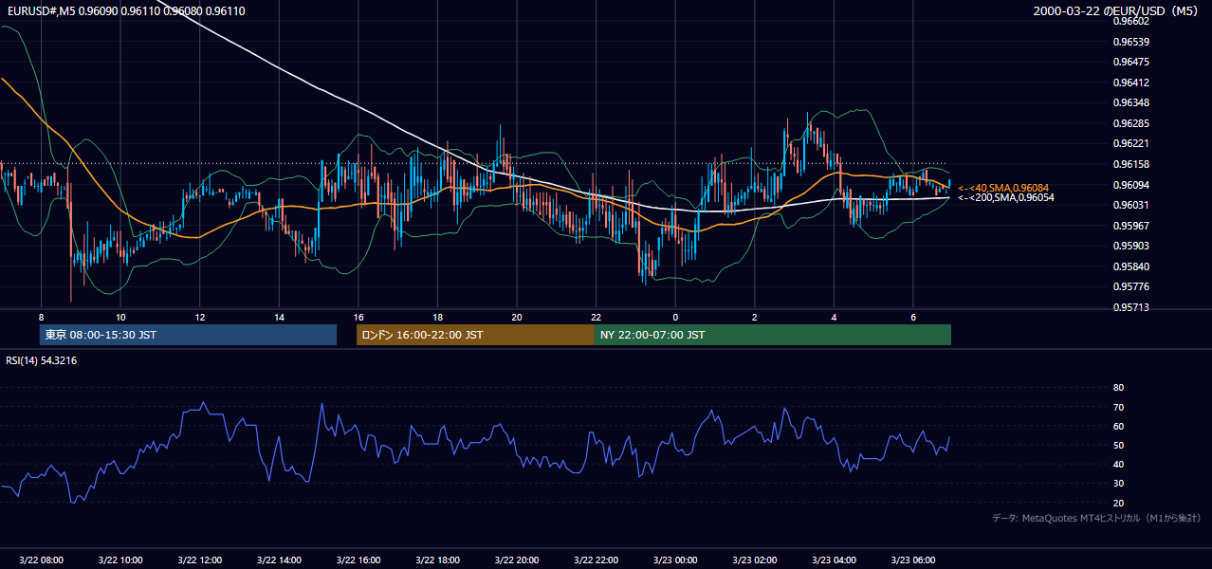The height and width of the screenshot is (569, 1212).
Task: Click price axis value 0.96094
Action: coord(1130,185)
